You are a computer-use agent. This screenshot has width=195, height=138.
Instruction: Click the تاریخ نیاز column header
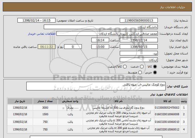click(x=20, y=101)
